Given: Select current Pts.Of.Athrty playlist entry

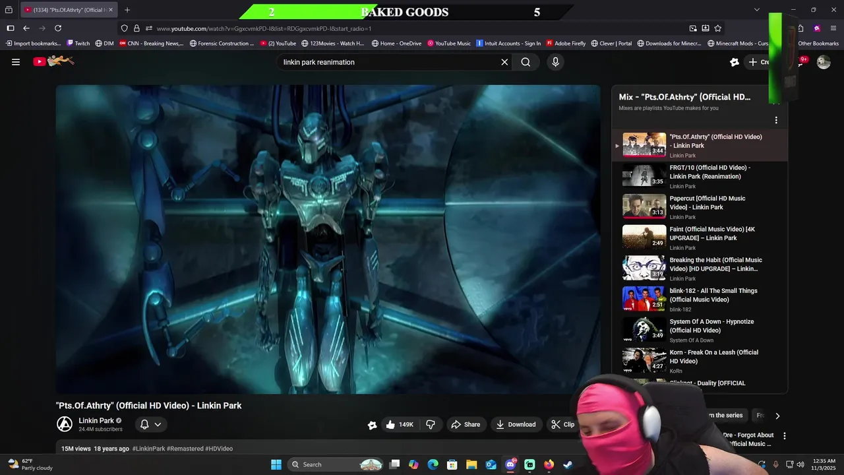Looking at the screenshot, I should (699, 146).
